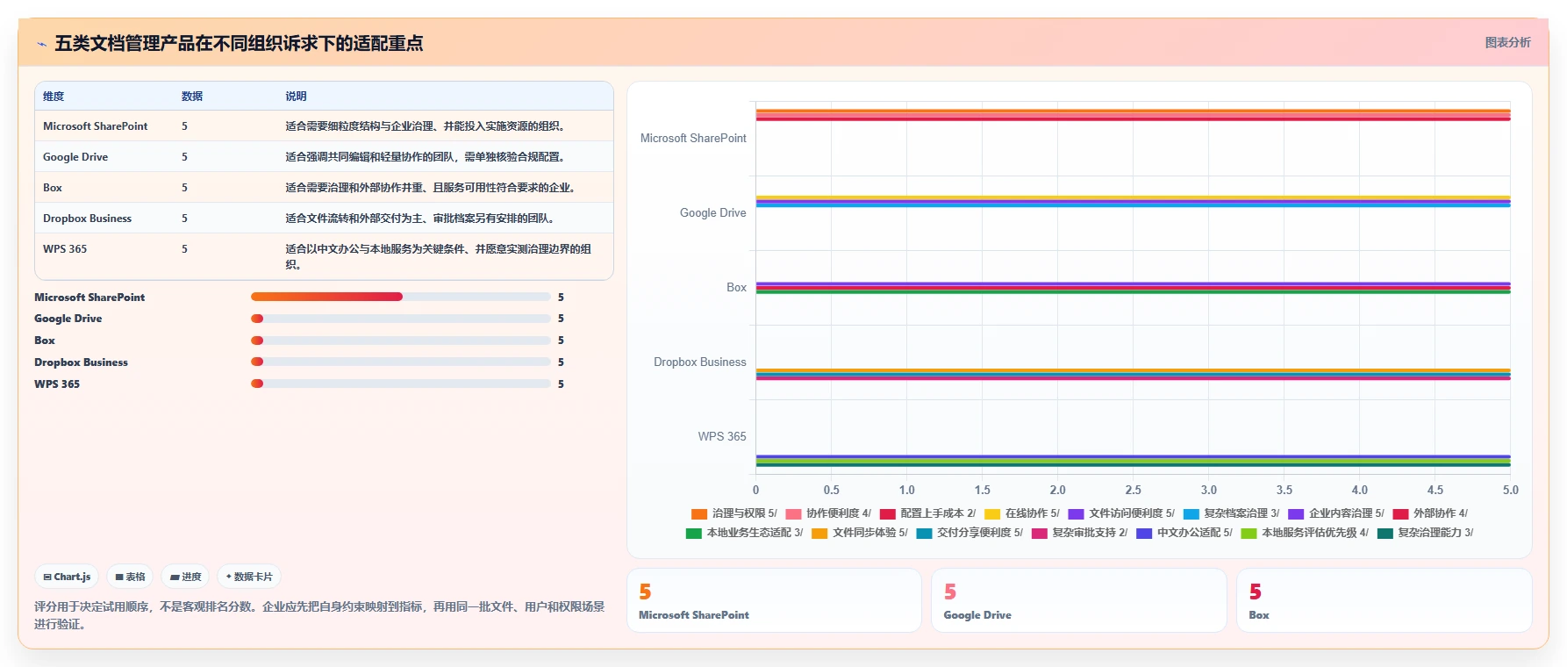This screenshot has height=667, width=1567.
Task: Click the description starting 适合需要治理和外部协作
Action: (x=433, y=188)
